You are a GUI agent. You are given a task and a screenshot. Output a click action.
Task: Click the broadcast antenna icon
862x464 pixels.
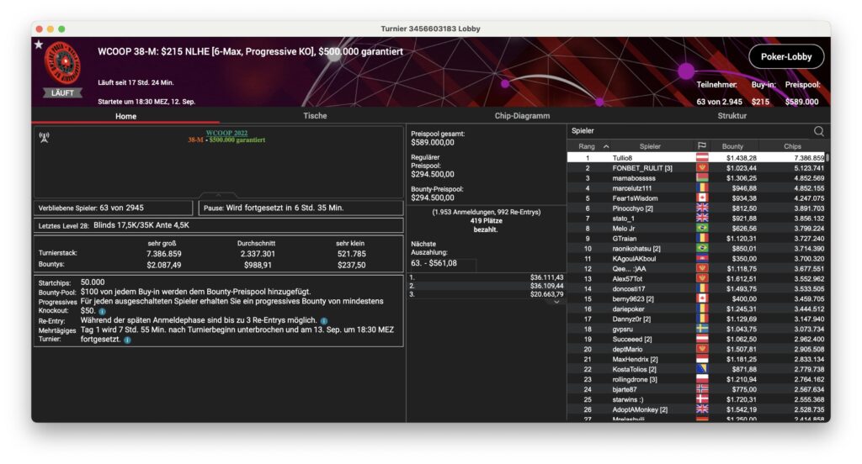pos(45,136)
